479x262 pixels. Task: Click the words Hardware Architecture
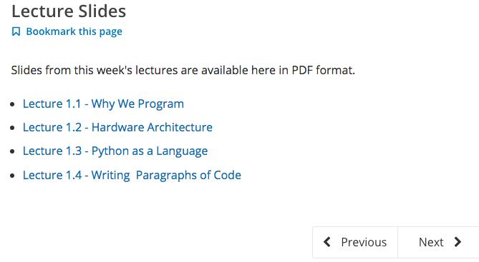[152, 127]
